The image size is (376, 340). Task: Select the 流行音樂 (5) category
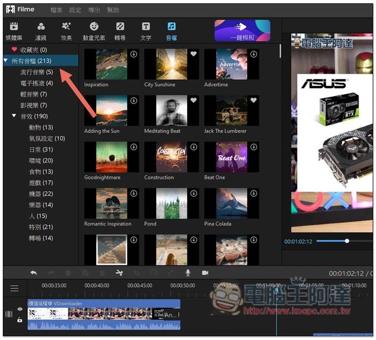(x=37, y=72)
